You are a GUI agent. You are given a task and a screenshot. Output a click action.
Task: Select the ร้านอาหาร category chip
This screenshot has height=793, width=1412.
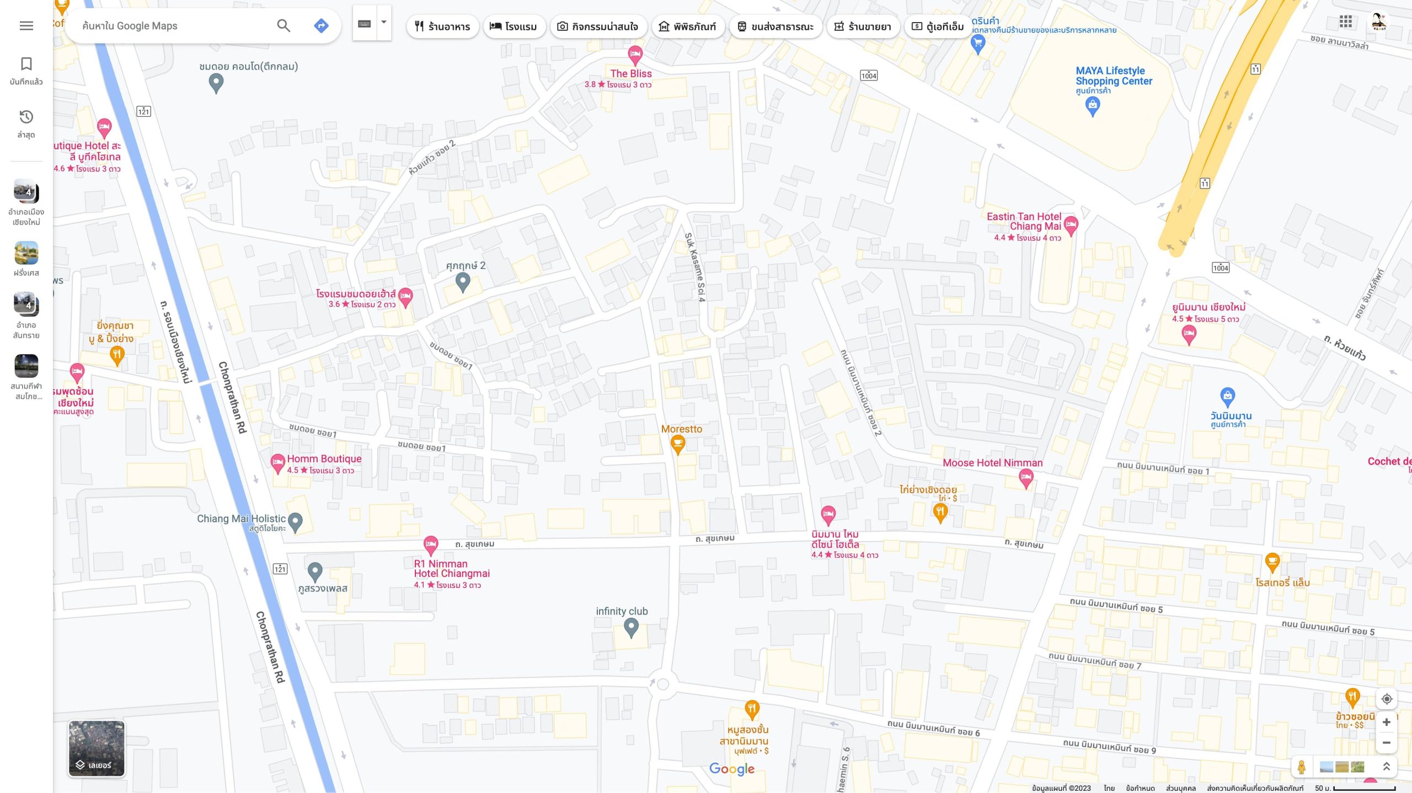pos(442,26)
